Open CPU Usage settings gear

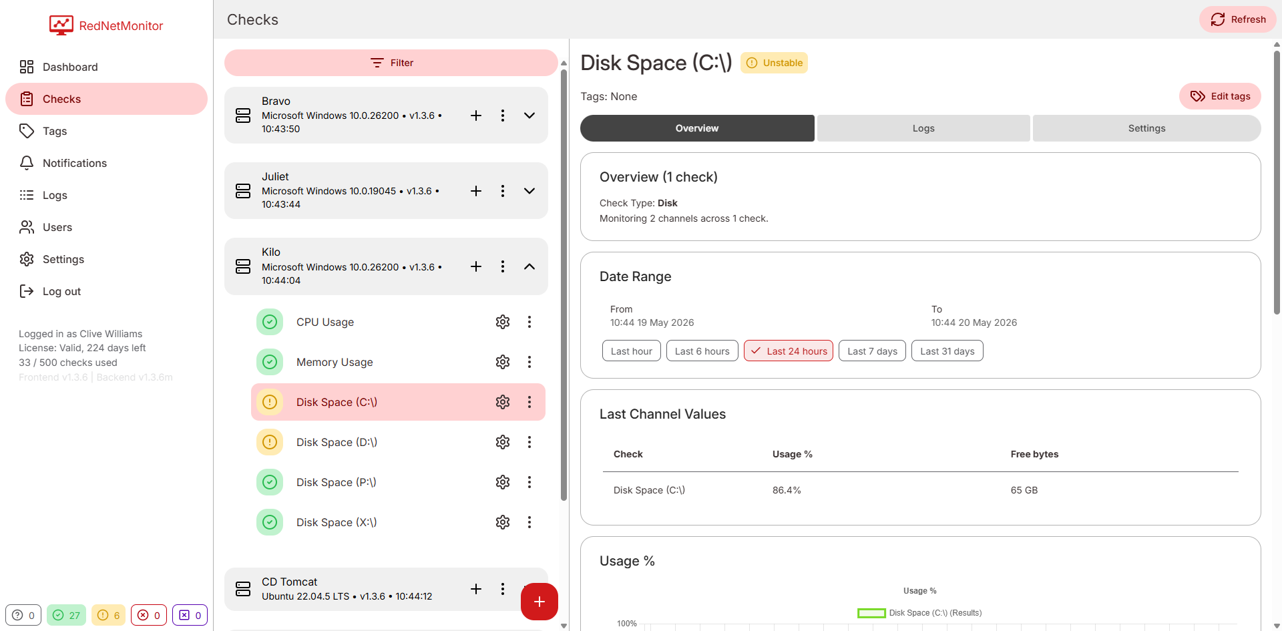503,322
